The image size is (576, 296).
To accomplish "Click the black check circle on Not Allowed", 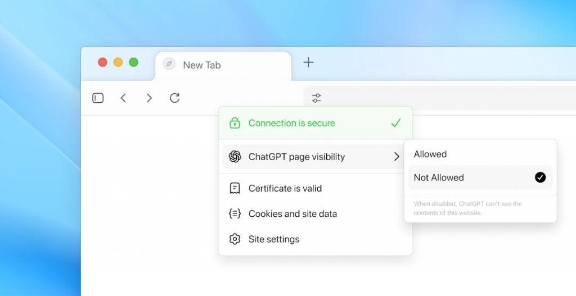I will click(540, 177).
